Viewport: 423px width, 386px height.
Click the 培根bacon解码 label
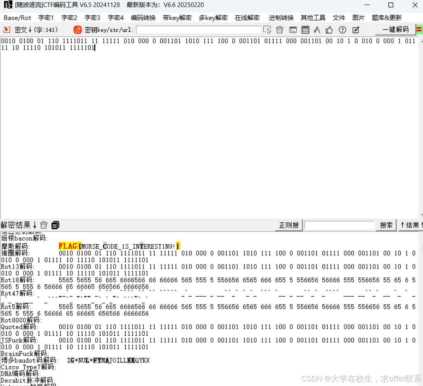(x=24, y=238)
